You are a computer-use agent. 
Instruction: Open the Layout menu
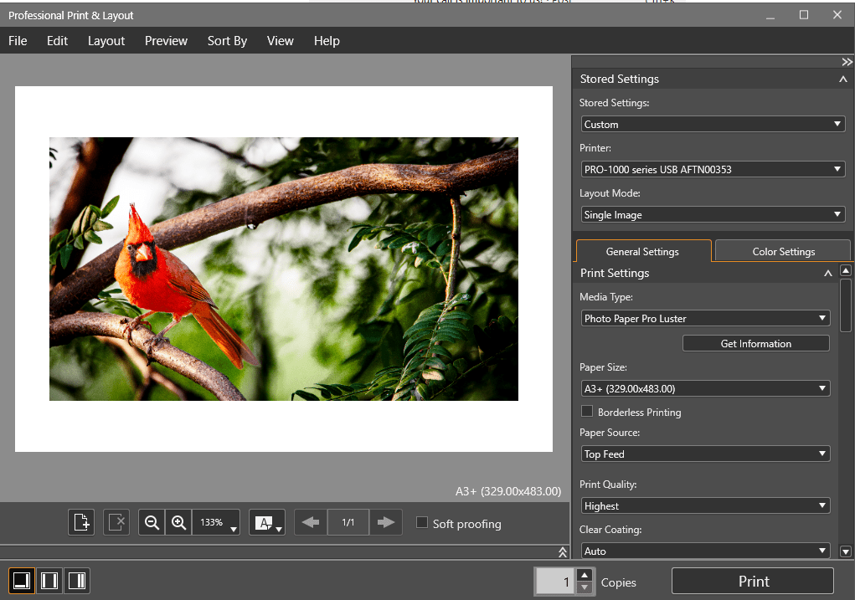click(x=106, y=41)
